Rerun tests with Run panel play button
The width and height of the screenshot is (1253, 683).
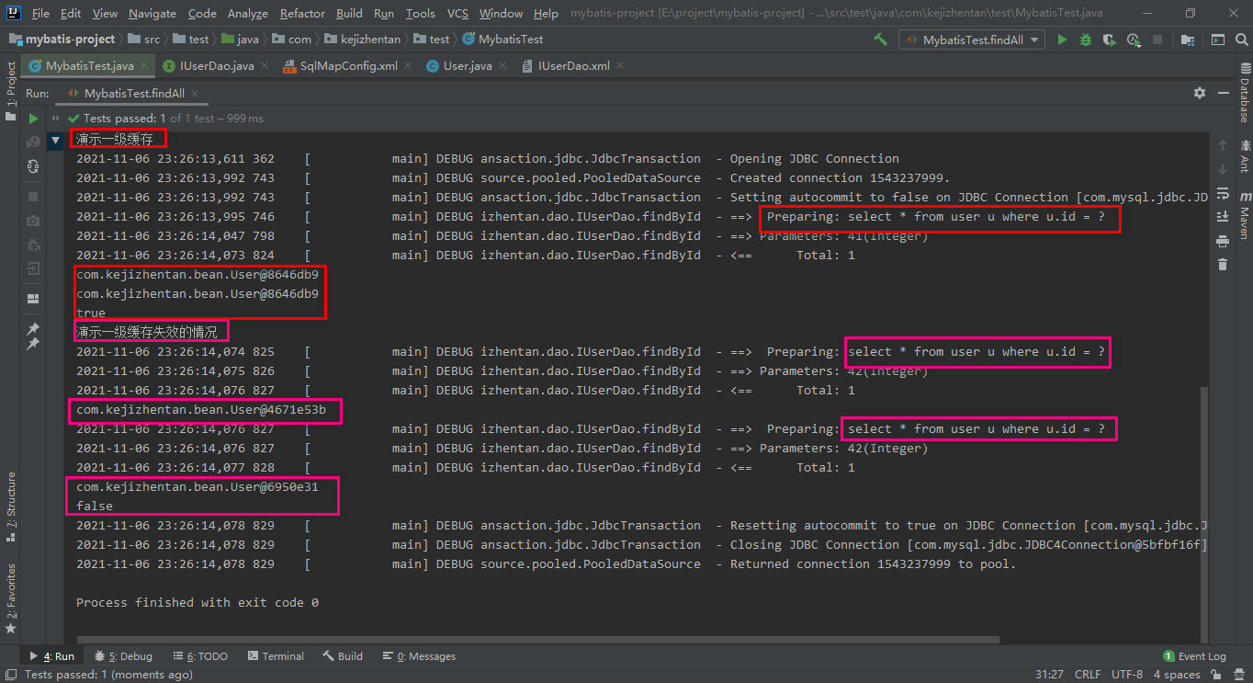[33, 119]
